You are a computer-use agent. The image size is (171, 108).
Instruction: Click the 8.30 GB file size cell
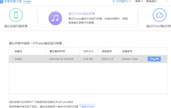pos(88,59)
